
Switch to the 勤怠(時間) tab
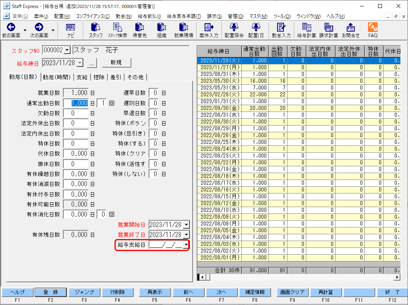tap(57, 77)
